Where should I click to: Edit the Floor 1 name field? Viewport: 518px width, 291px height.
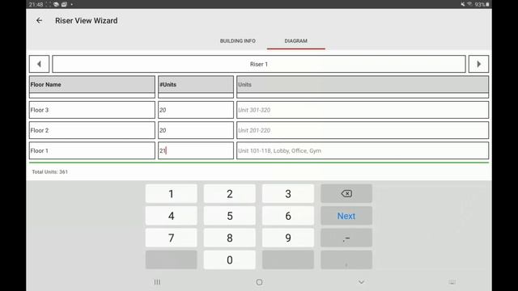coord(91,151)
